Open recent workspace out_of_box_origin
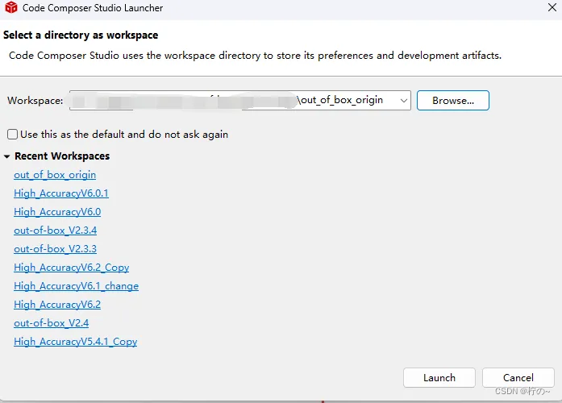 pyautogui.click(x=55, y=175)
